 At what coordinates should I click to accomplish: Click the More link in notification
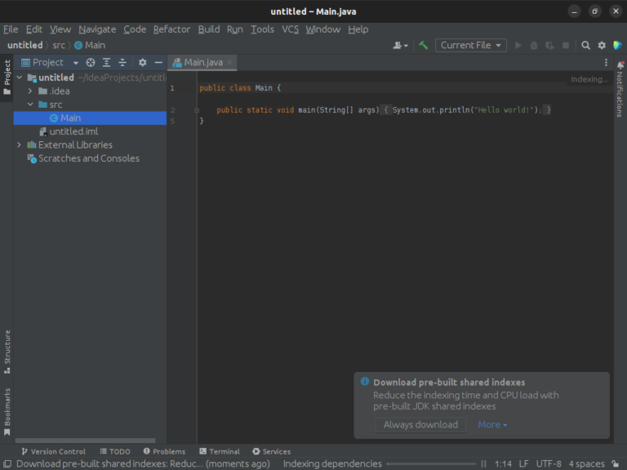[492, 424]
